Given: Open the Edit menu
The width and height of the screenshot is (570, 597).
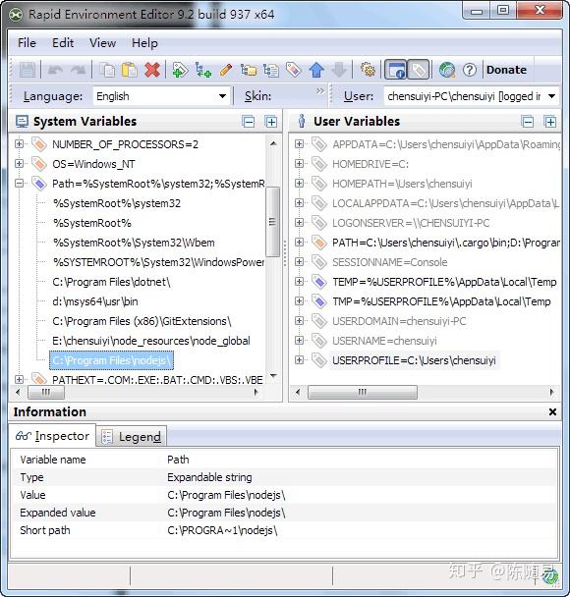Looking at the screenshot, I should 63,42.
